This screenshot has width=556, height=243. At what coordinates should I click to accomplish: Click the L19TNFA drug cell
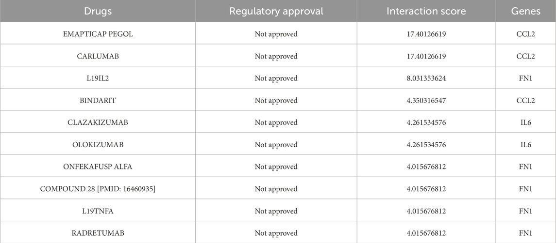[98, 211]
